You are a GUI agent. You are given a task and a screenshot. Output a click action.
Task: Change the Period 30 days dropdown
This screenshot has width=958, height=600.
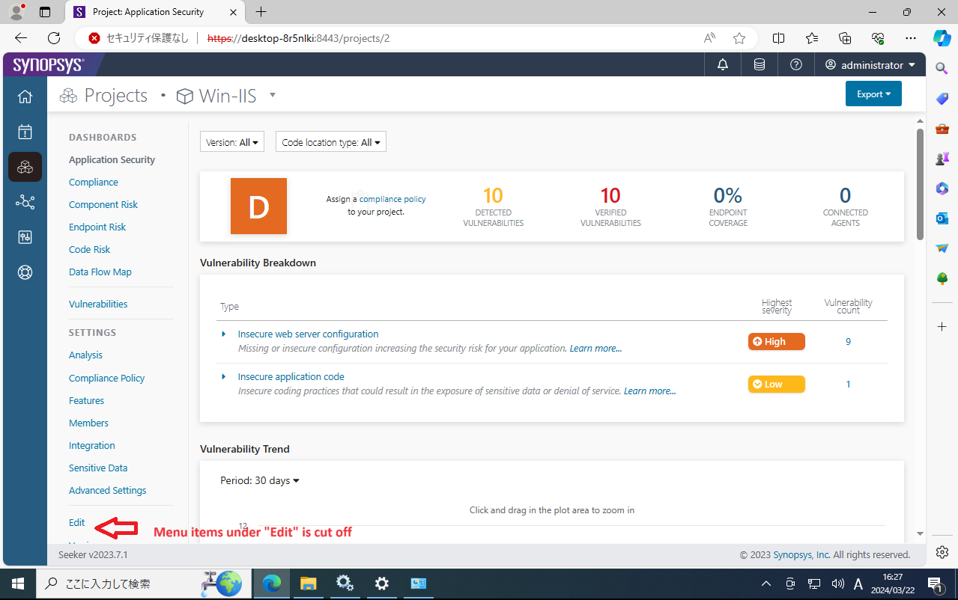pos(260,480)
